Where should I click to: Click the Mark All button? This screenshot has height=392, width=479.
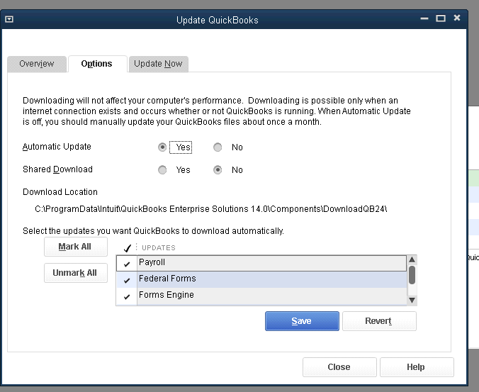(76, 247)
